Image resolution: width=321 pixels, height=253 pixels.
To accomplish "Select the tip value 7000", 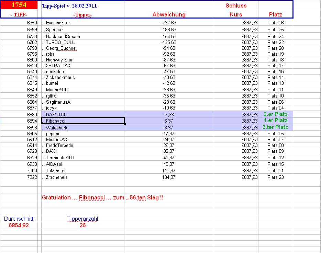I will tap(19, 171).
